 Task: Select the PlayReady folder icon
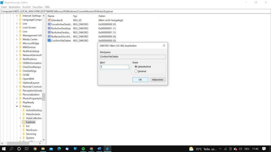[20, 102]
